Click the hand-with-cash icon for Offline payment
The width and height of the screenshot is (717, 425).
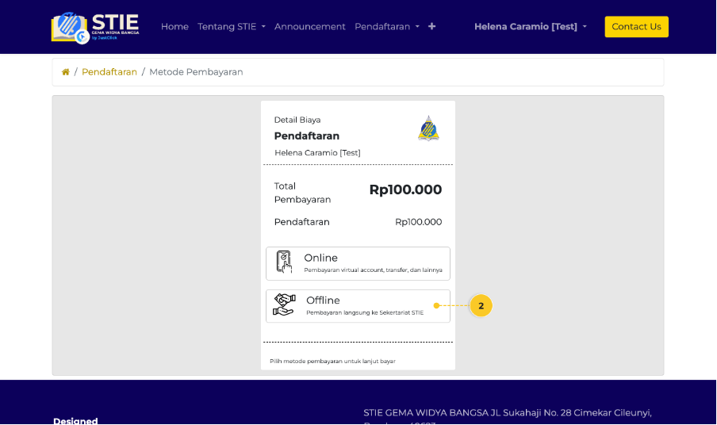click(x=284, y=305)
